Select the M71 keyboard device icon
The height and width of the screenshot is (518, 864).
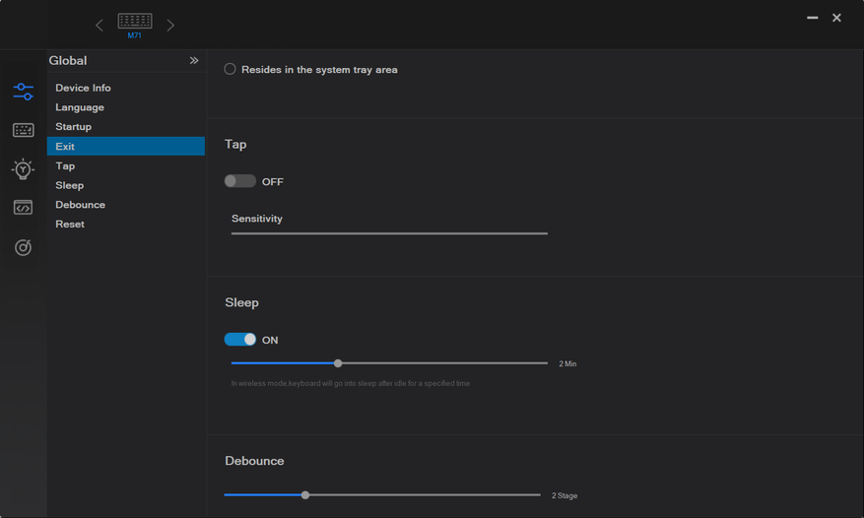coord(135,24)
